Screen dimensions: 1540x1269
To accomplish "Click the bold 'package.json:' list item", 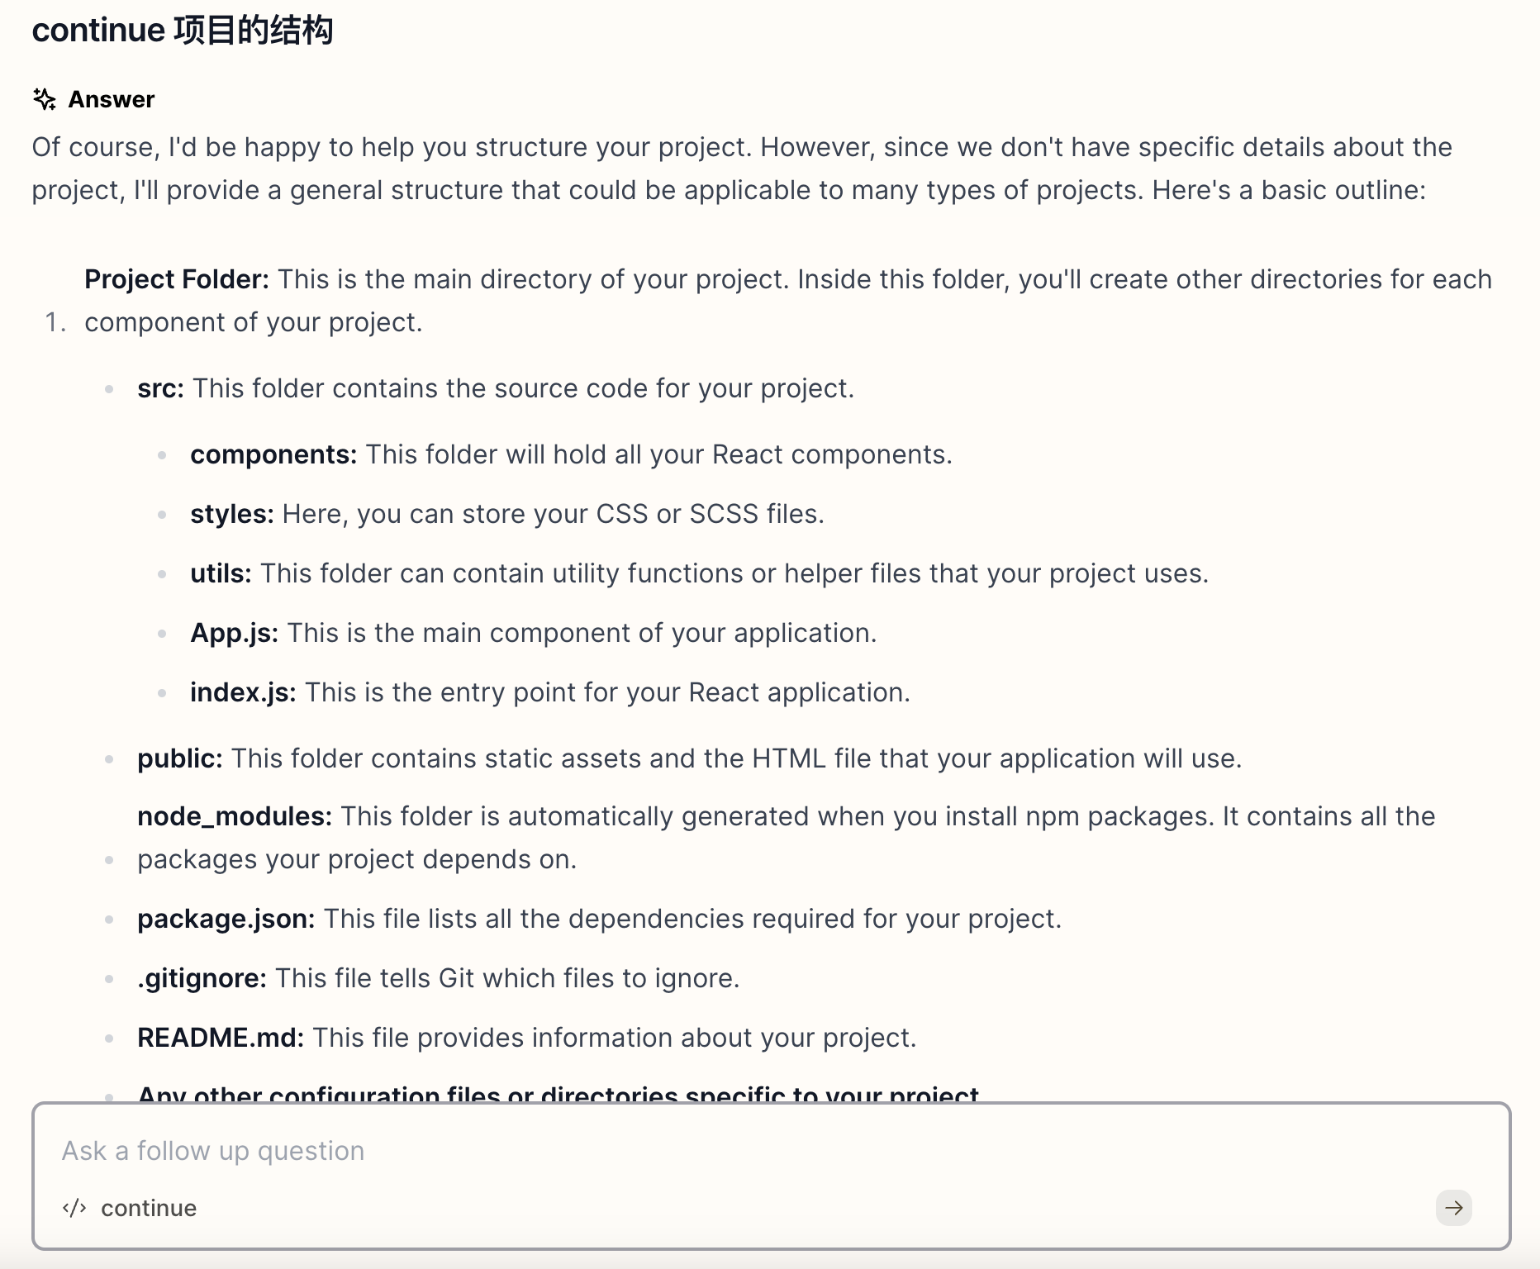I will click(226, 919).
